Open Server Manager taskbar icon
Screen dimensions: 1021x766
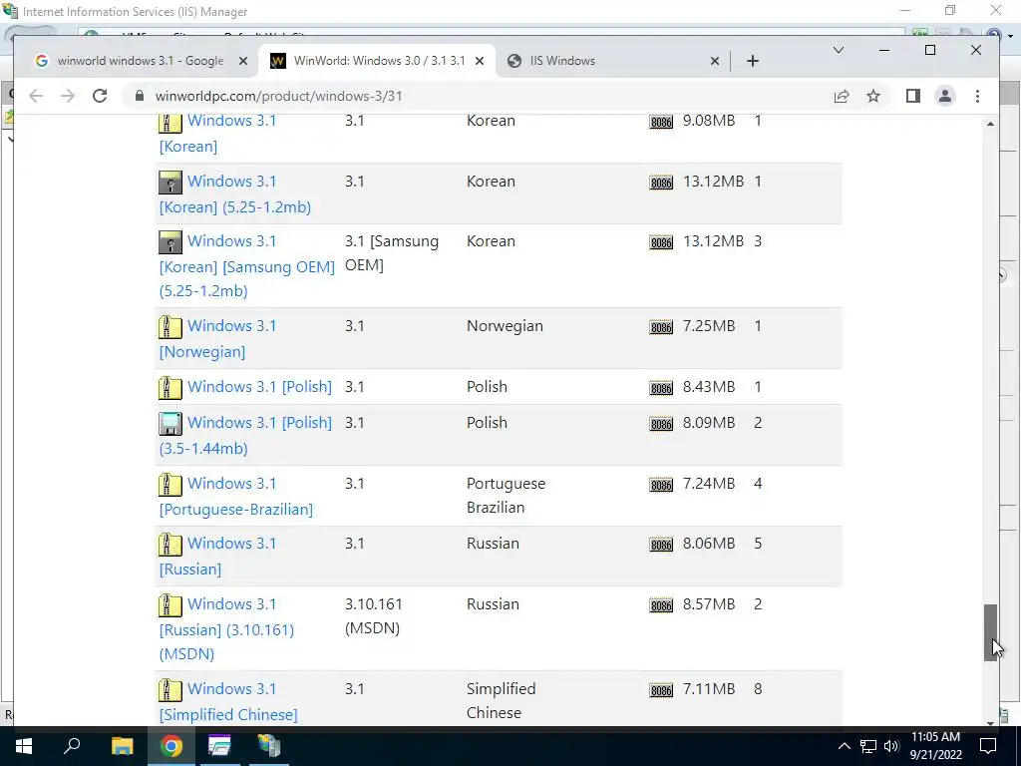[268, 746]
